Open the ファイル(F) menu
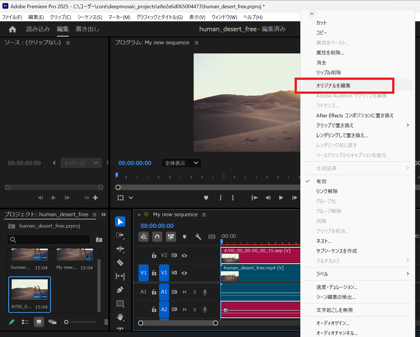 pos(12,17)
